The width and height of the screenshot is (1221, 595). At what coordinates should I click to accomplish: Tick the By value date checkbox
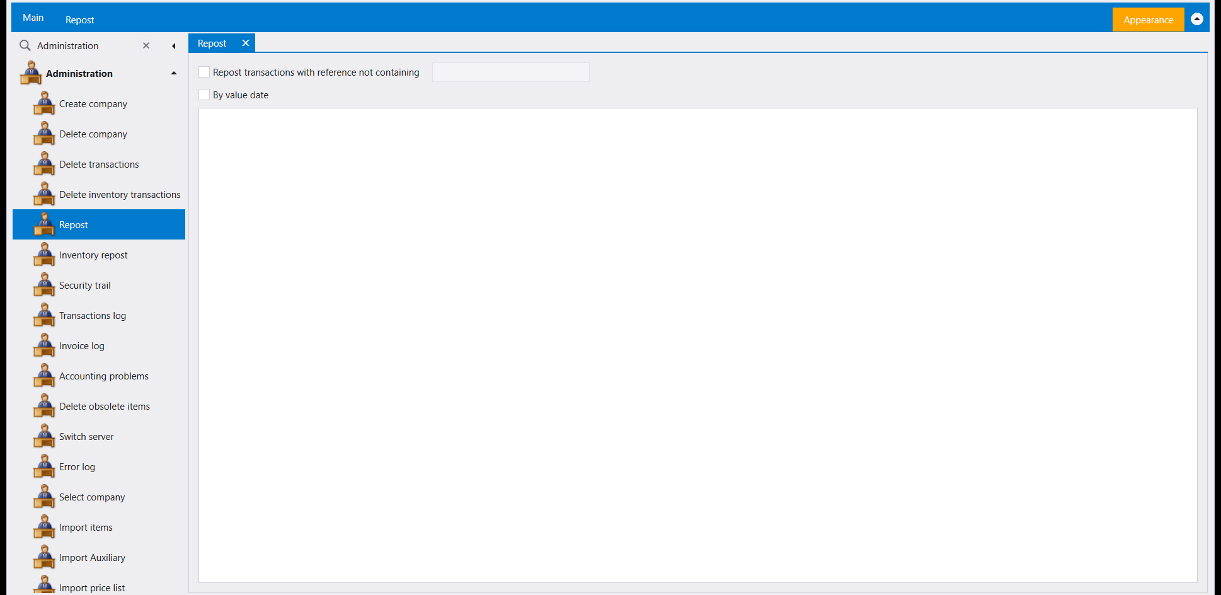click(x=204, y=95)
